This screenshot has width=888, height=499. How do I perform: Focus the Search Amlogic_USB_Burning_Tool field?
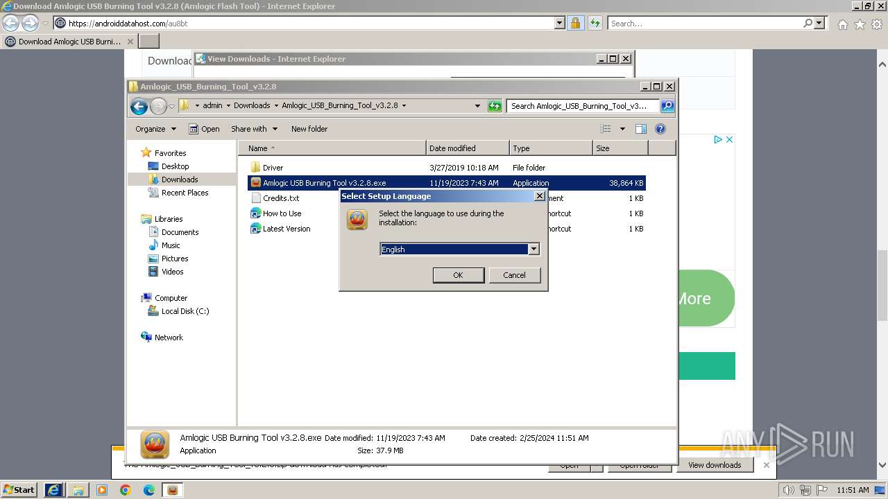[x=583, y=106]
